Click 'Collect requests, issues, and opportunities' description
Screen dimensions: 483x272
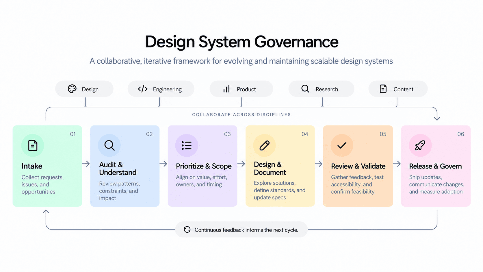point(42,184)
